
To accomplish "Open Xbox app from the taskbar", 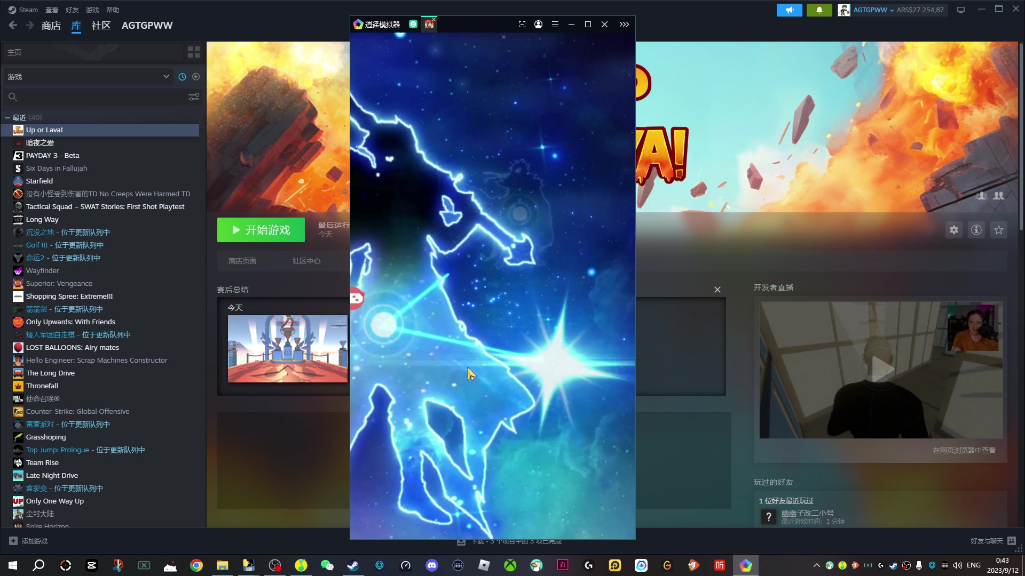I will pyautogui.click(x=510, y=565).
